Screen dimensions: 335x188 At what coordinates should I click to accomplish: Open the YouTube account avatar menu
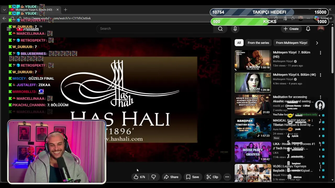pos(321,29)
